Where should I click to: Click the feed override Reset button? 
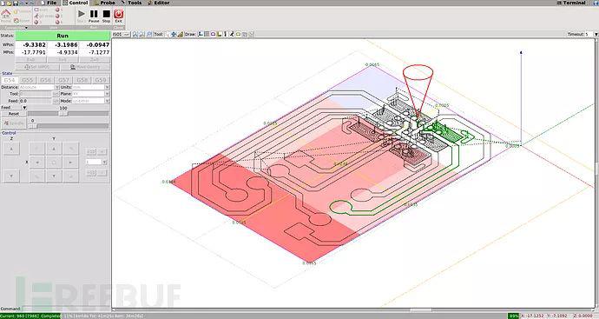(x=14, y=114)
